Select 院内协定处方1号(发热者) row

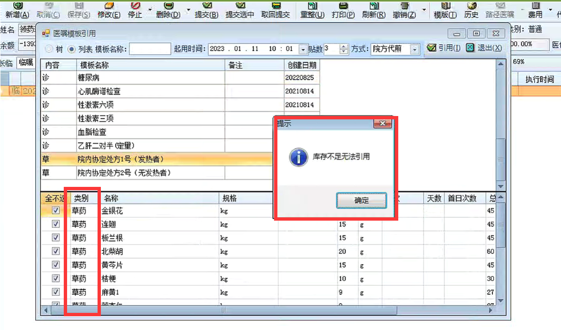pos(157,159)
